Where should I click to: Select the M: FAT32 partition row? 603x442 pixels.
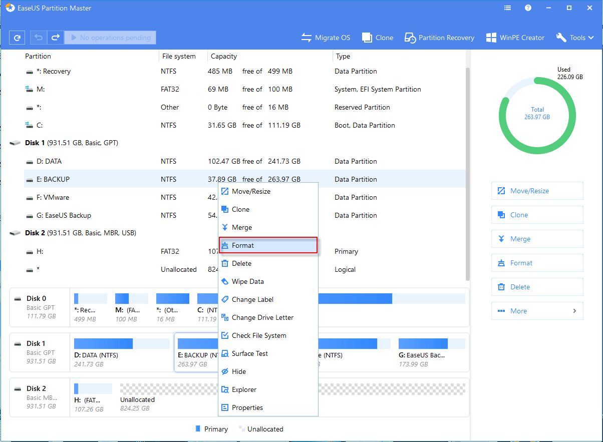pos(244,89)
